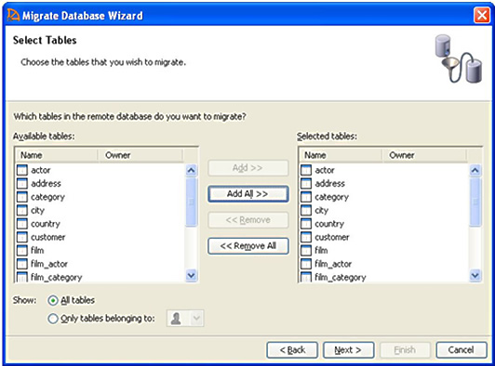
Task: Click the customer table icon in Selected tables
Action: [306, 237]
